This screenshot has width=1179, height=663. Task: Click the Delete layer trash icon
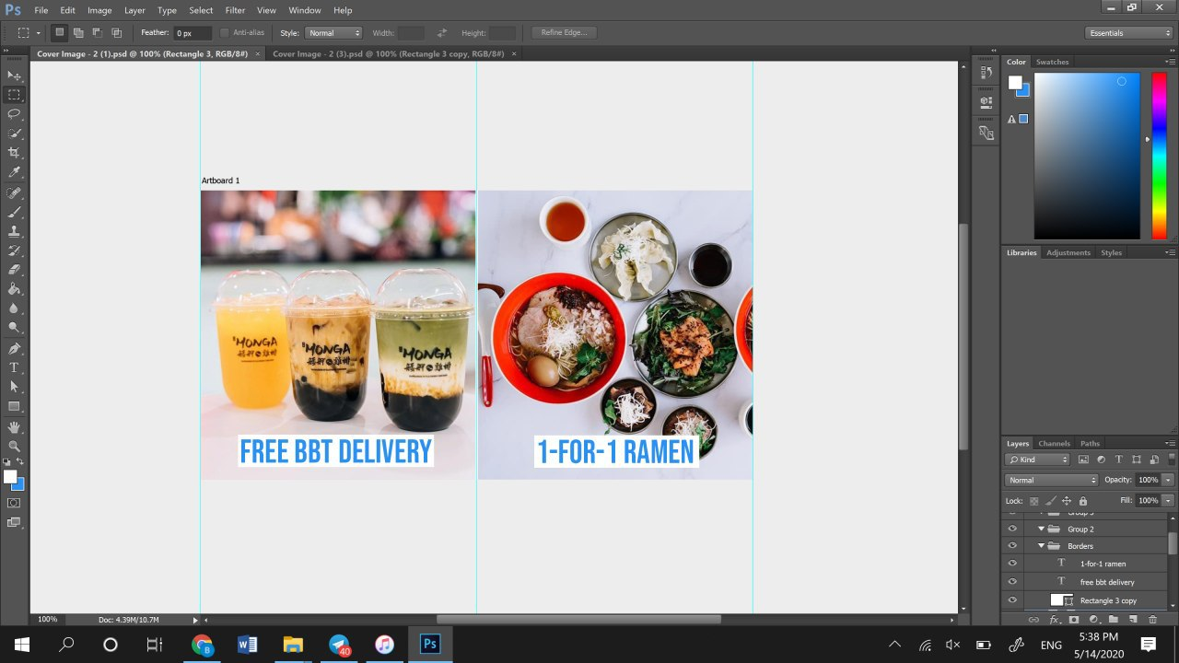tap(1152, 620)
